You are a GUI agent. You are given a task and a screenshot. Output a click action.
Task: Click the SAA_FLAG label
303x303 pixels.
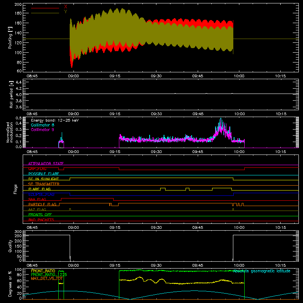click(x=37, y=199)
